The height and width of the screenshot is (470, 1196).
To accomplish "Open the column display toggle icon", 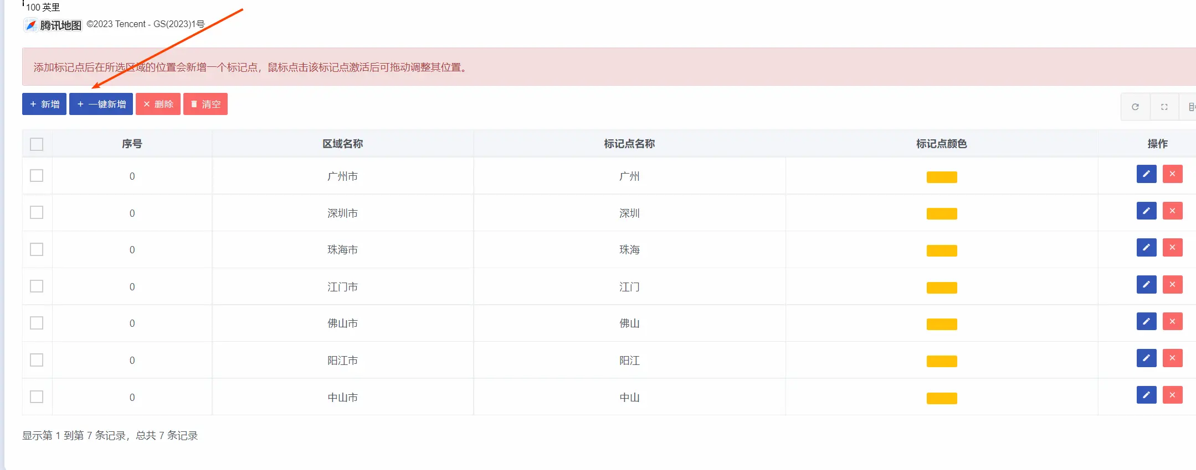I will tap(1191, 107).
